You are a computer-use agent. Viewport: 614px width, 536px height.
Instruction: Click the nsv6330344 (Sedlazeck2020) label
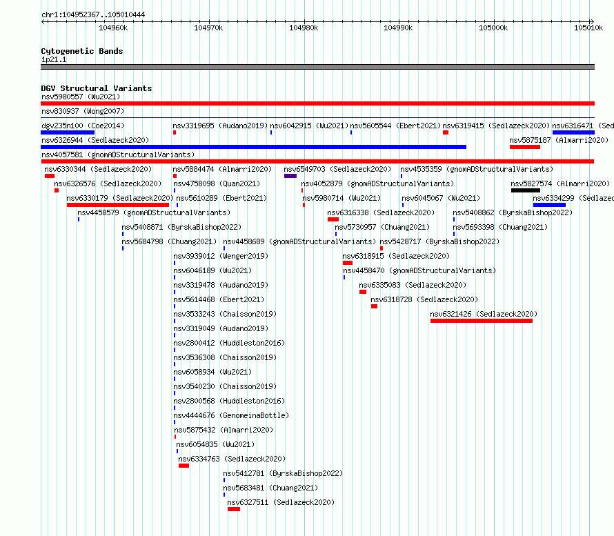tap(98, 169)
